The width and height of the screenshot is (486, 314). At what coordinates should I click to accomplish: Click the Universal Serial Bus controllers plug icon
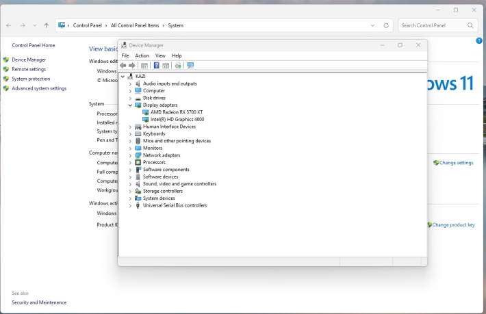[x=138, y=205]
